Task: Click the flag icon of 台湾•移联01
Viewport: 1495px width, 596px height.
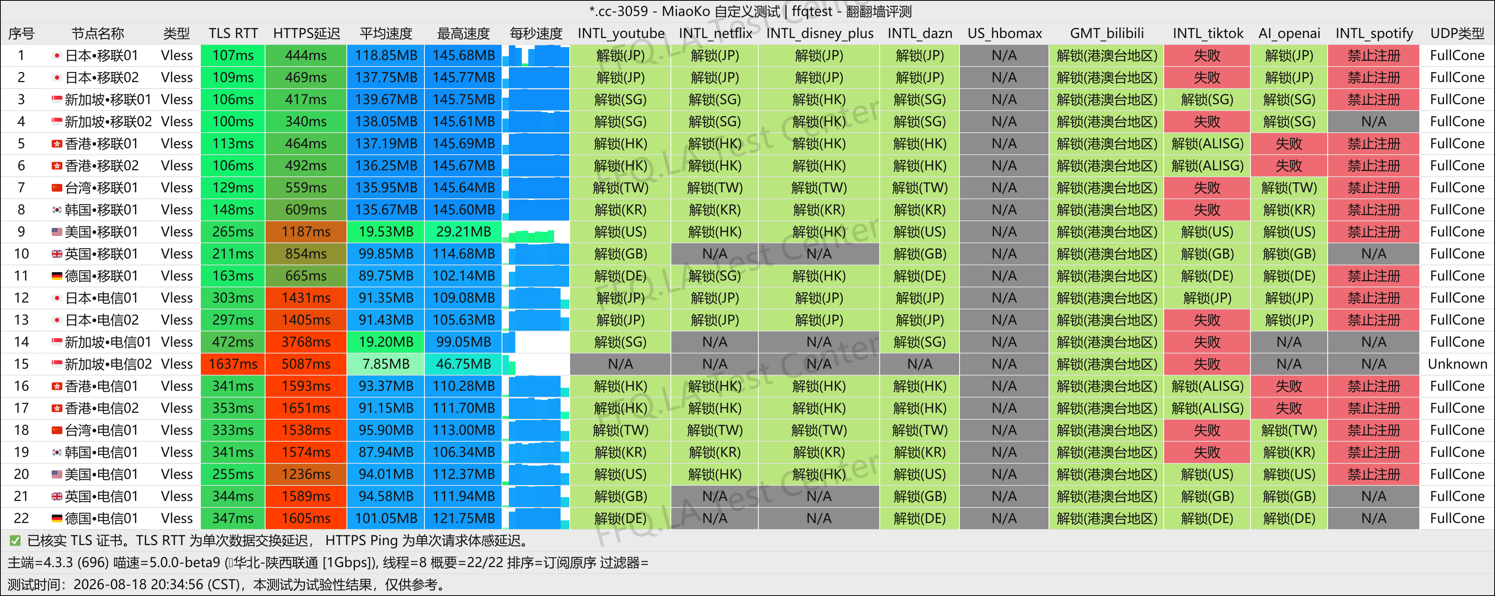Action: tap(57, 188)
